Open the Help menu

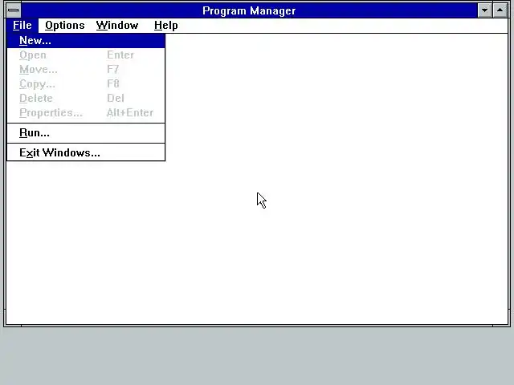point(166,25)
